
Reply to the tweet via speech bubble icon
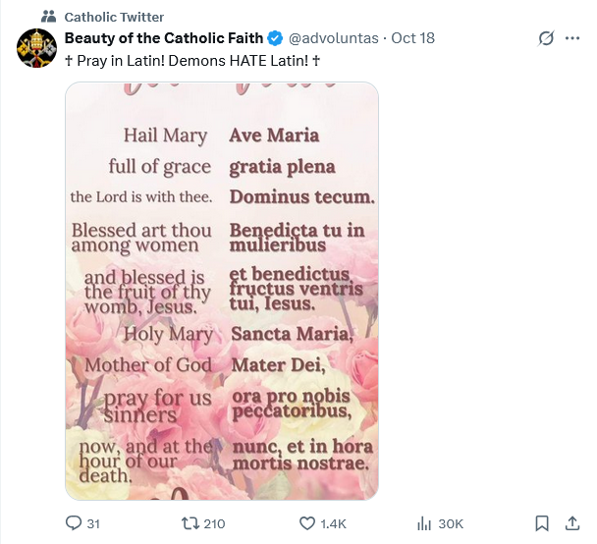click(74, 523)
